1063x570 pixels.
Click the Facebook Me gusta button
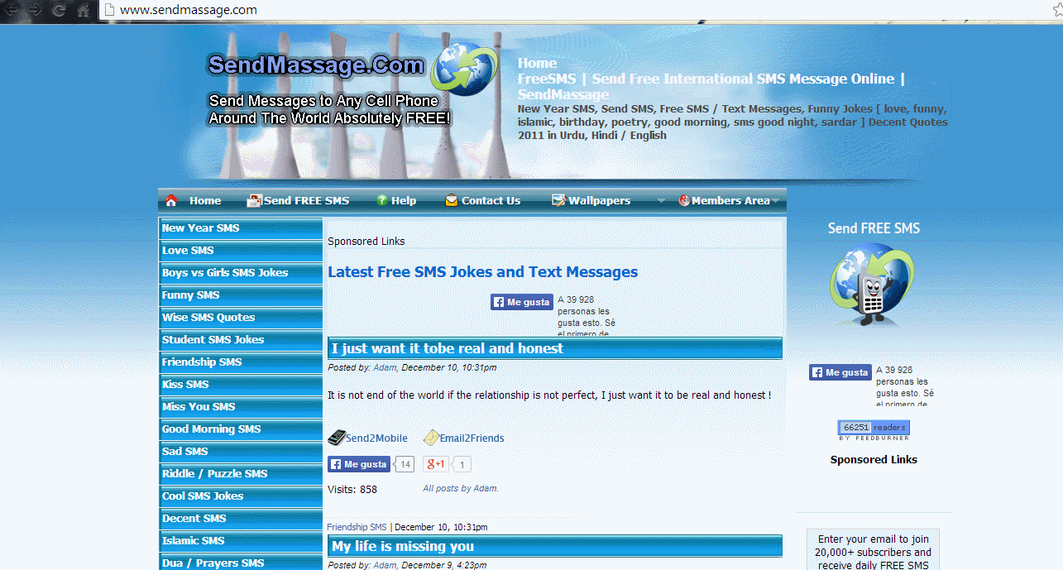click(x=358, y=464)
